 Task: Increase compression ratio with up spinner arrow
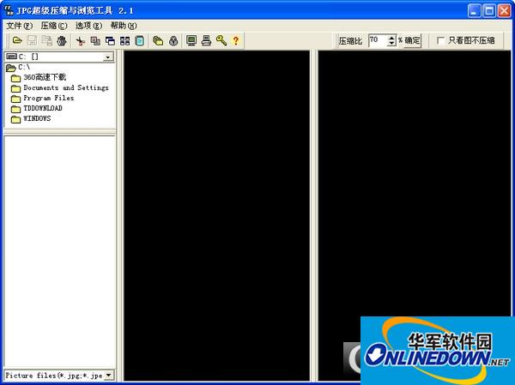coord(391,38)
